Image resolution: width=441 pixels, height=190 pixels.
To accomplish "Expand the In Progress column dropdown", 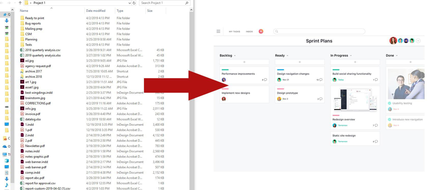I will [351, 56].
